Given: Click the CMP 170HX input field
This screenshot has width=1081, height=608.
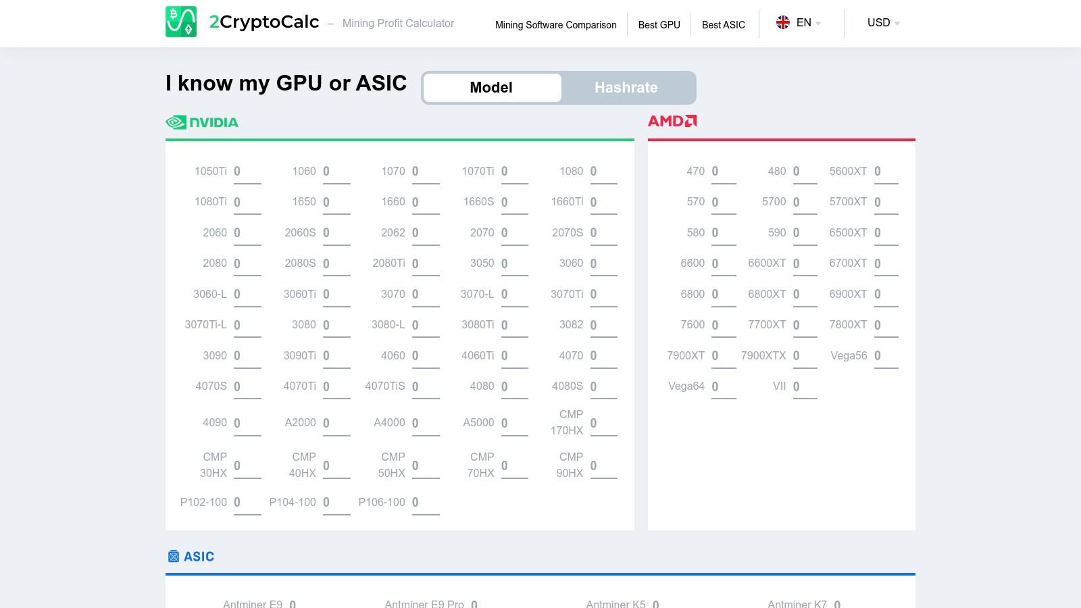Looking at the screenshot, I should point(603,424).
